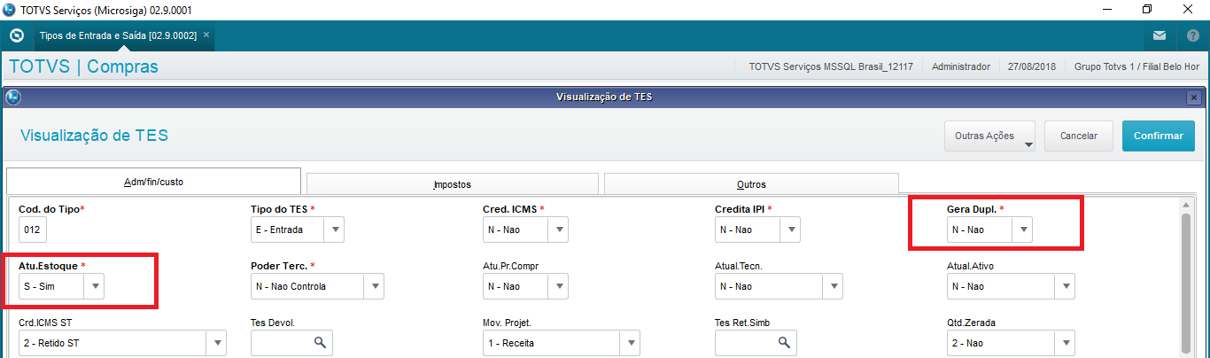Expand the Mov. Projet. dropdown

point(630,343)
